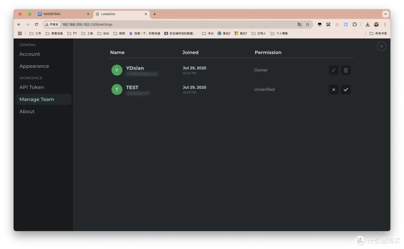Open the Chrome three-dot menu
Screen dimensions: 404x249
pos(385,24)
